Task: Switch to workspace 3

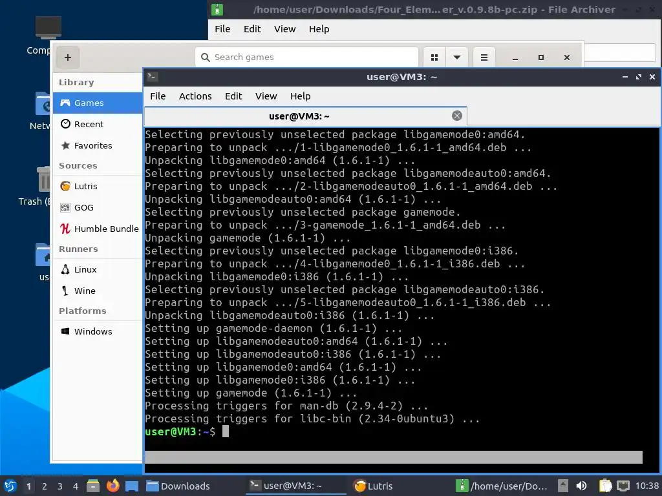Action: point(60,486)
